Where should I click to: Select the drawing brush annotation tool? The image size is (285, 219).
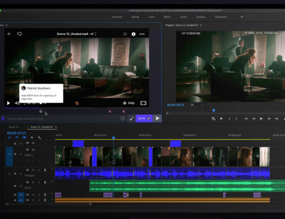point(132,119)
